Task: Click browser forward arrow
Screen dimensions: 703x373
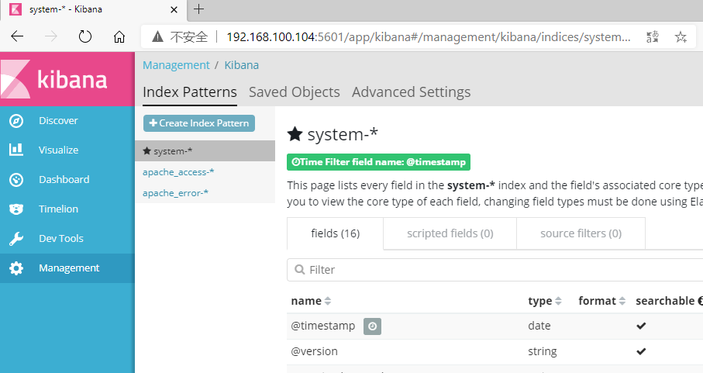Action: click(50, 36)
